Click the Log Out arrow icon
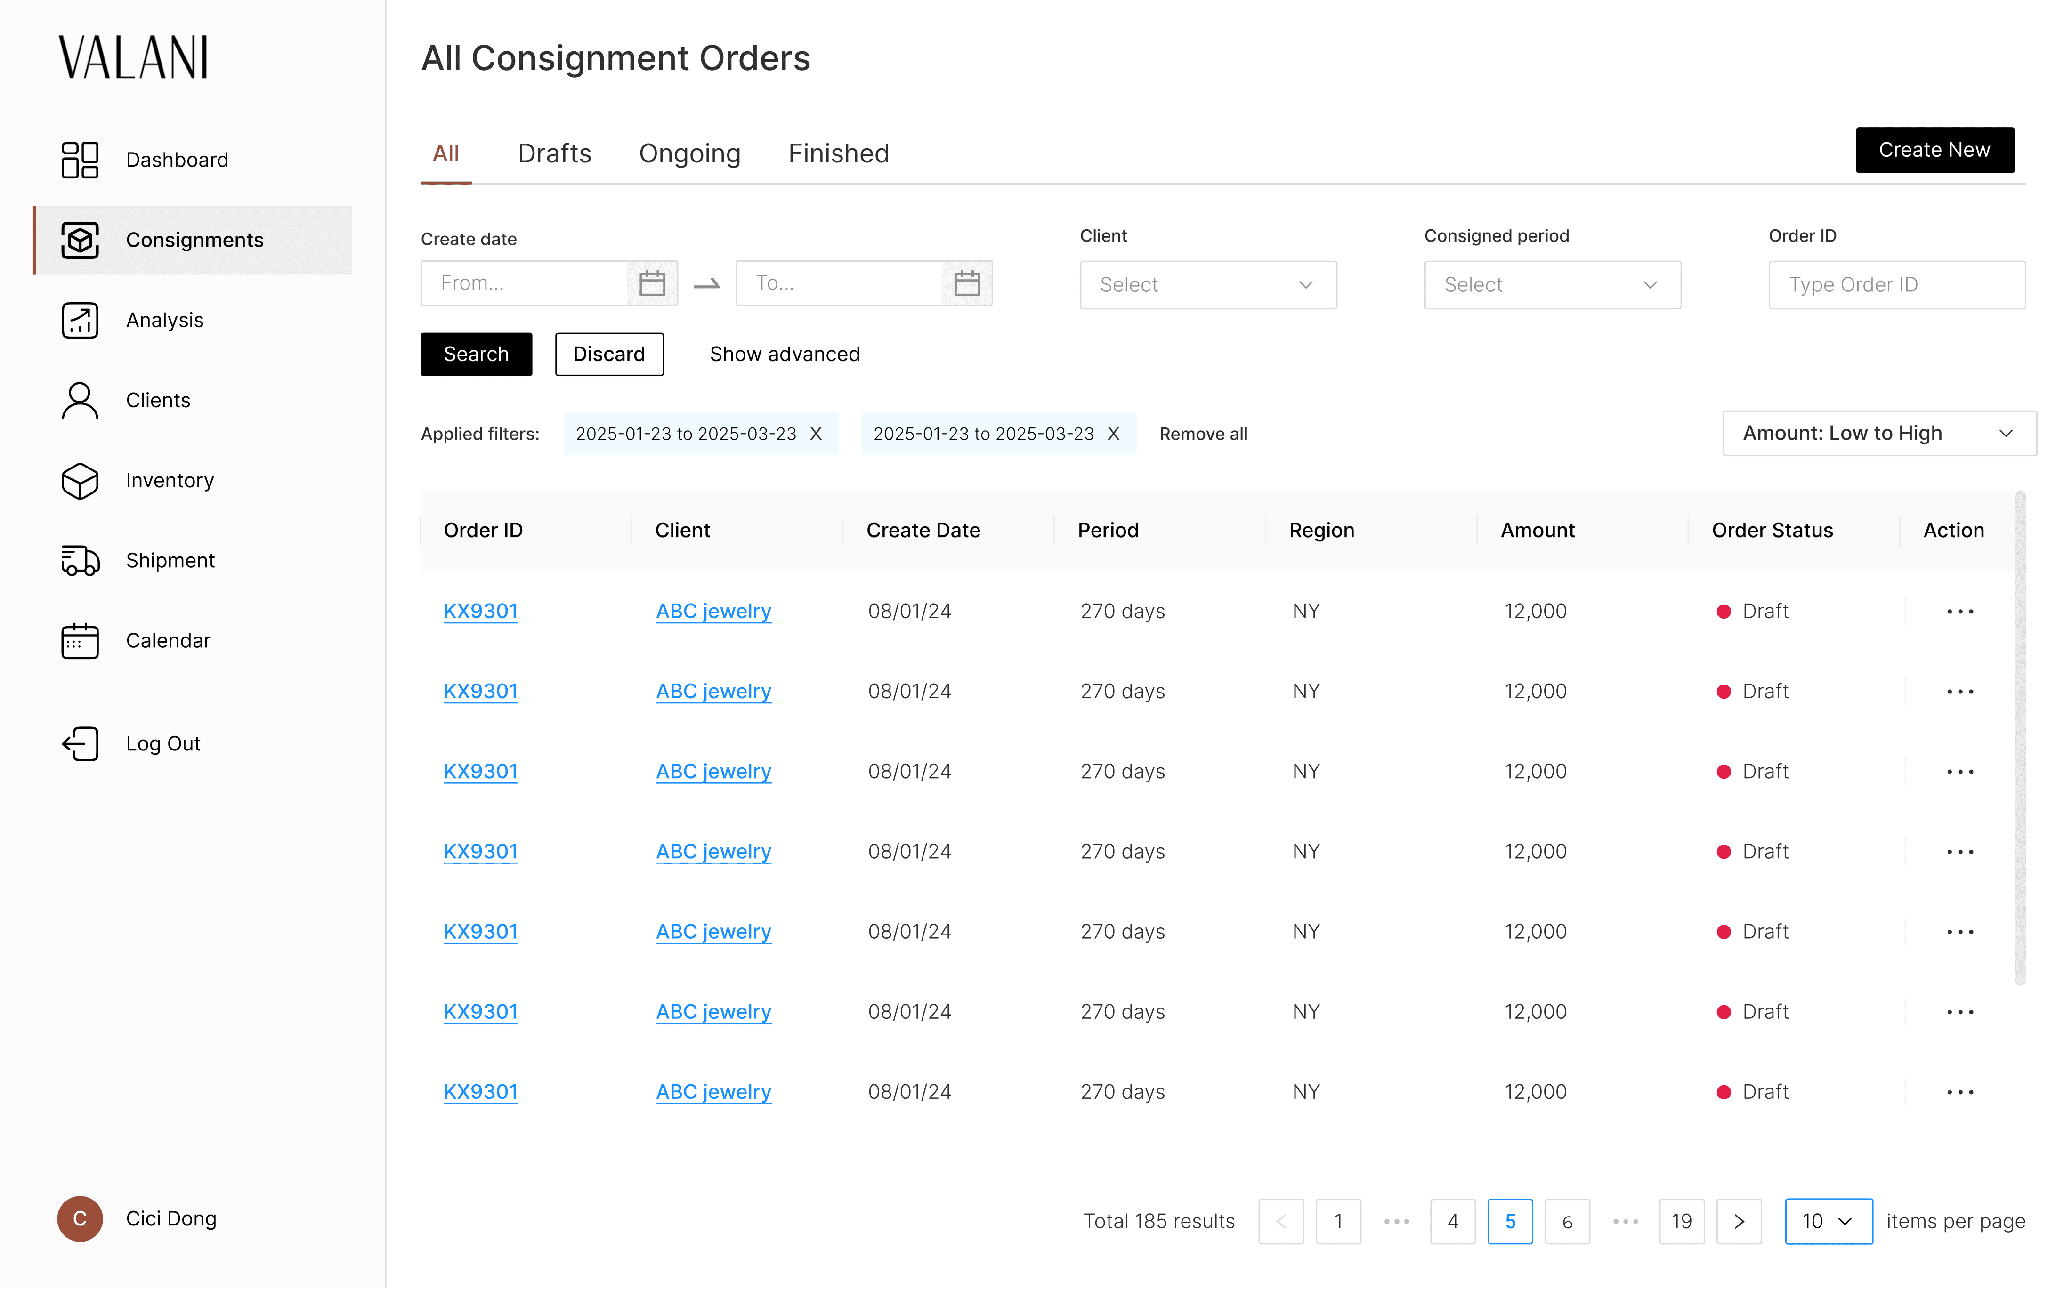The image size is (2072, 1306). (80, 743)
